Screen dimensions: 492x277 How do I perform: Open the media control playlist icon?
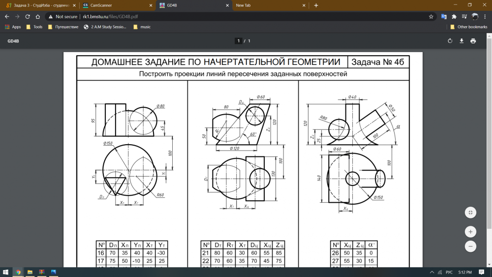click(x=465, y=16)
